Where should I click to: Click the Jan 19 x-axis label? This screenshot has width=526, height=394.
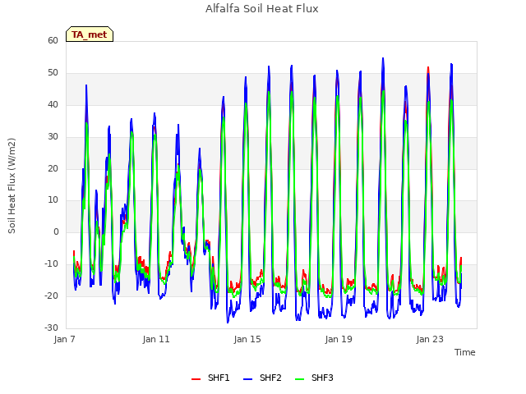click(339, 339)
